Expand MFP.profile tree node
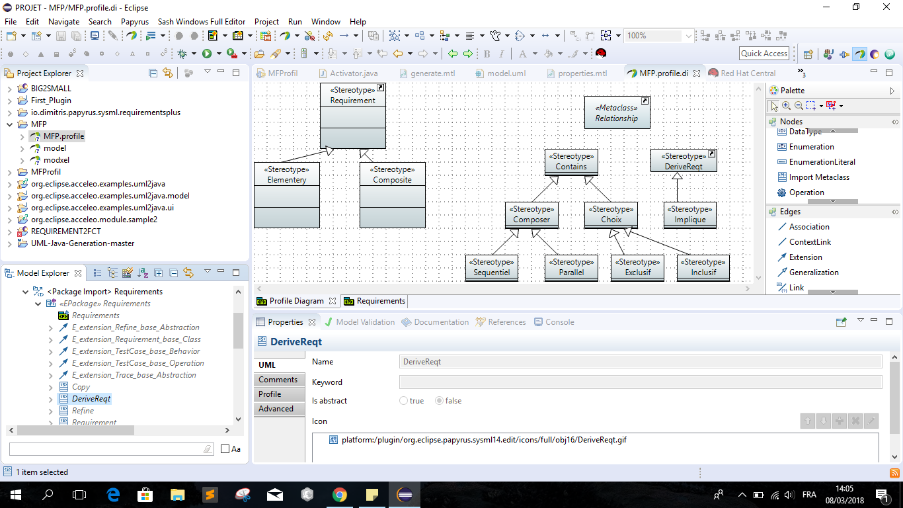Screen dimensions: 903x508 [x=22, y=136]
